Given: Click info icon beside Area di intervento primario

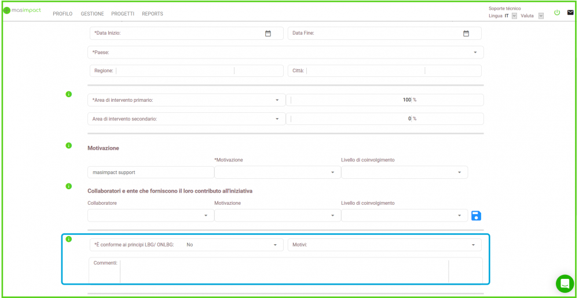Looking at the screenshot, I should click(68, 94).
